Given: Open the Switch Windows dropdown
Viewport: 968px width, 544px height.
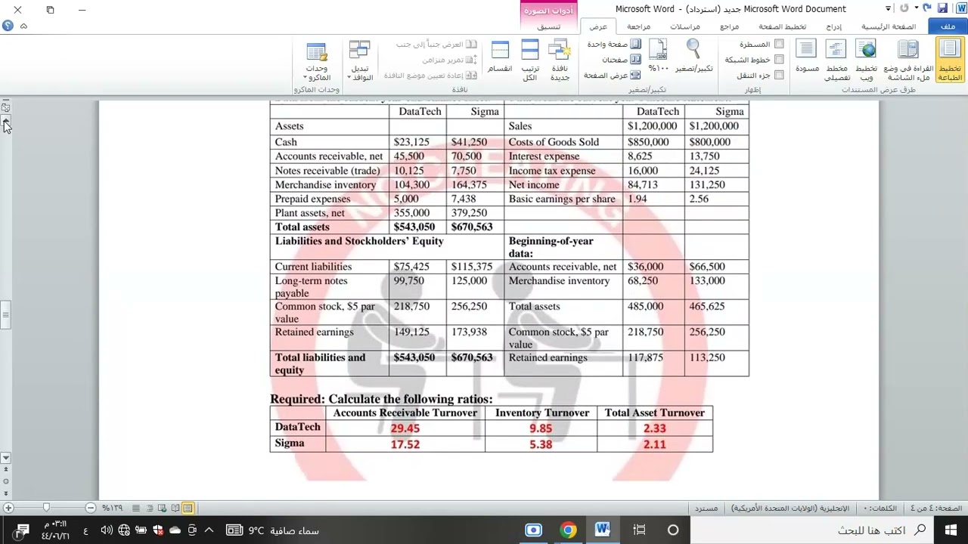Looking at the screenshot, I should (361, 60).
